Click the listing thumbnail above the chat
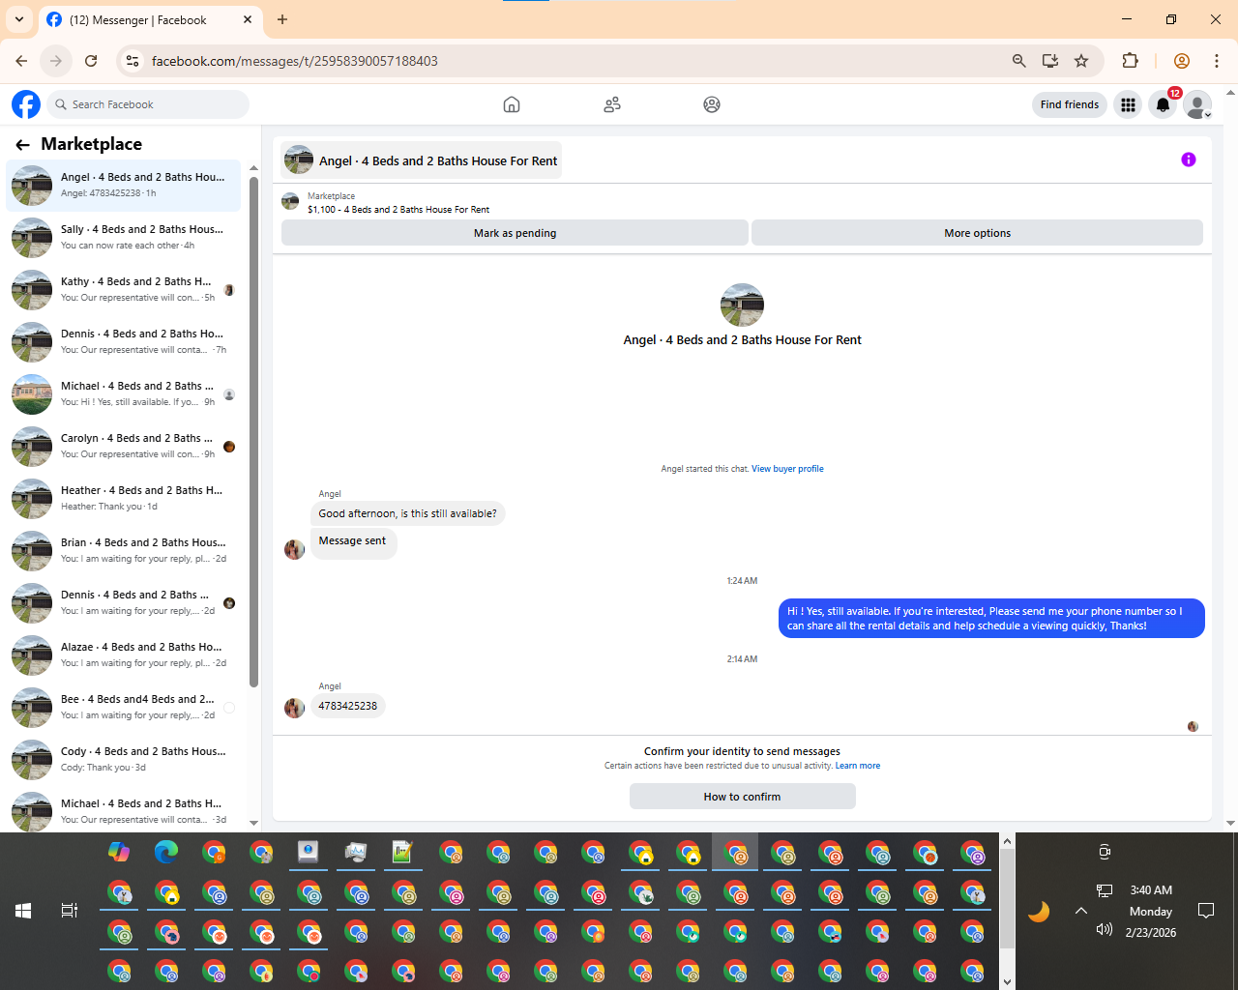Viewport: 1238px width, 990px height. pos(290,201)
